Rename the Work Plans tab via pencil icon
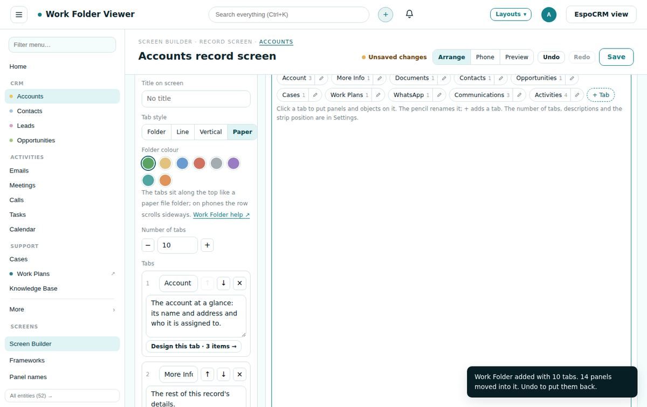Screen dimensions: 647x407 click(x=378, y=95)
